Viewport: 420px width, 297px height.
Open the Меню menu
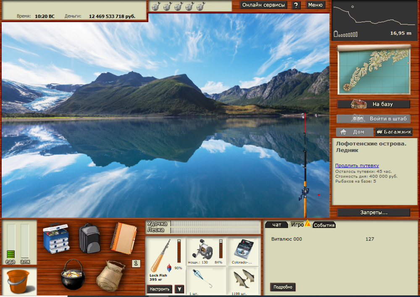click(x=315, y=5)
